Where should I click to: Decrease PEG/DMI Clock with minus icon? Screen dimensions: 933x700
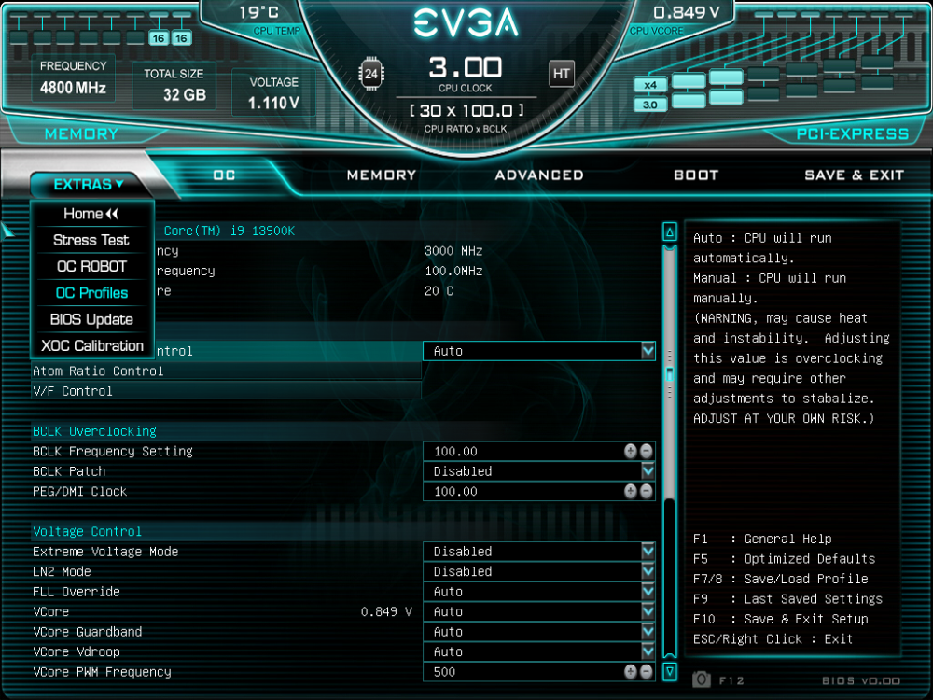pos(646,492)
